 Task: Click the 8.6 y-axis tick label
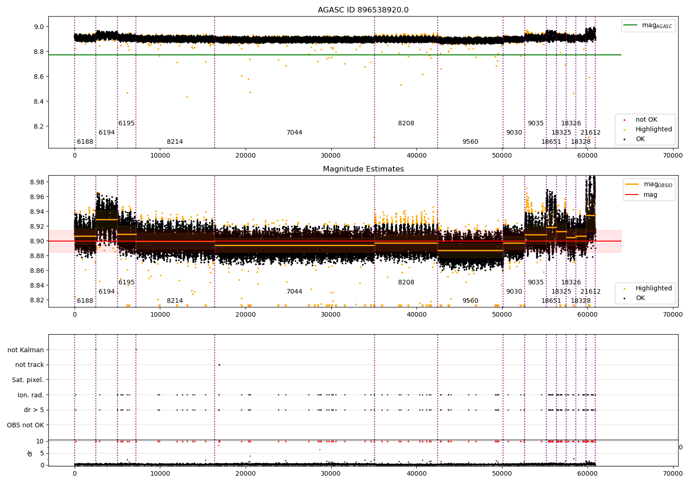(x=39, y=77)
